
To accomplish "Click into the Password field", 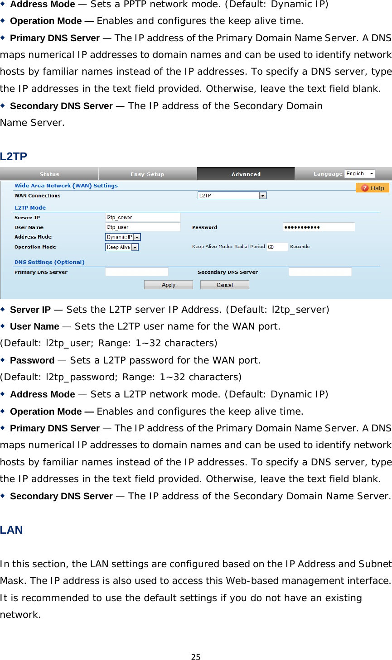I will point(319,227).
